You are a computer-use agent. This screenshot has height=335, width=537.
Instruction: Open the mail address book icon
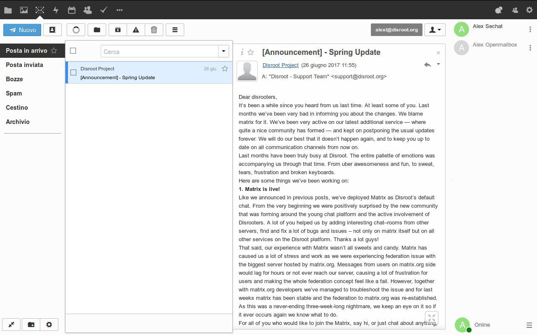[x=52, y=30]
